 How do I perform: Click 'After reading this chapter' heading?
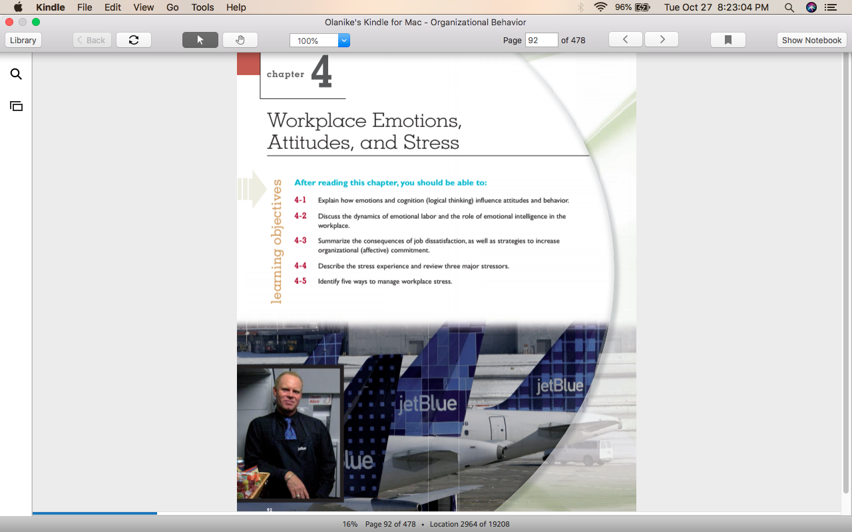click(391, 183)
